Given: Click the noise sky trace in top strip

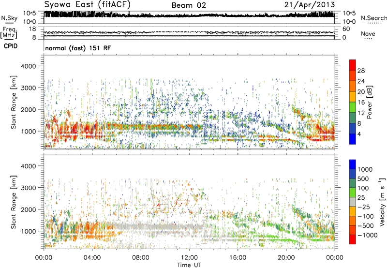Looking at the screenshot, I should 189,15.
